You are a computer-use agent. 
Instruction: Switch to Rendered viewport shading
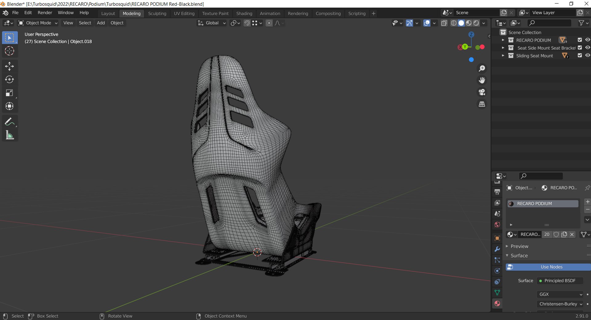tap(476, 23)
